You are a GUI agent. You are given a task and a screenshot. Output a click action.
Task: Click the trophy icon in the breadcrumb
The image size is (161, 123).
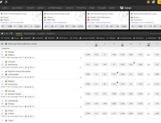[11, 34]
